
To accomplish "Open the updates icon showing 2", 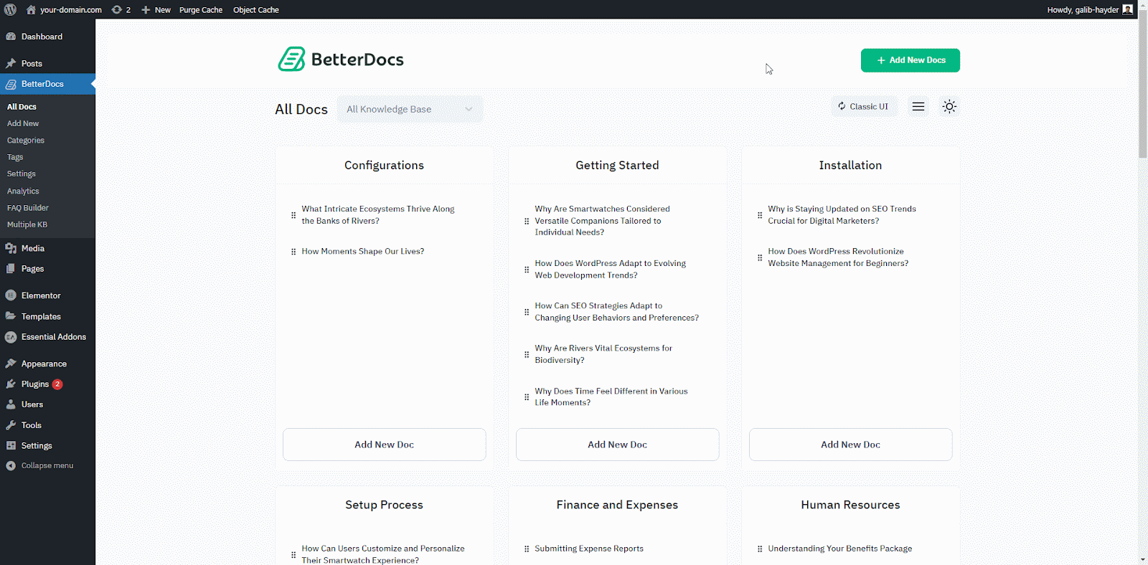I will [121, 9].
